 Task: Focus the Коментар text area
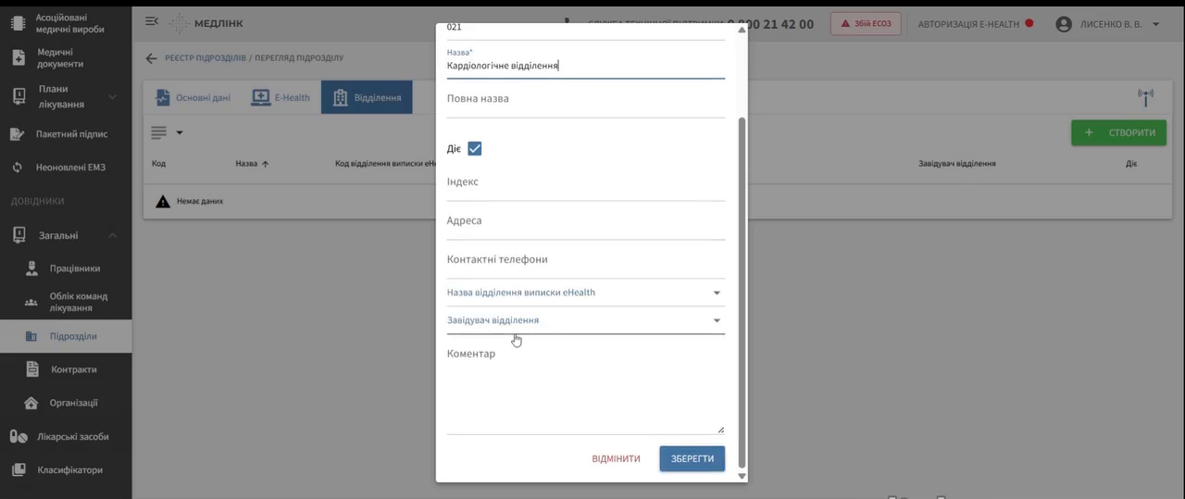click(586, 388)
